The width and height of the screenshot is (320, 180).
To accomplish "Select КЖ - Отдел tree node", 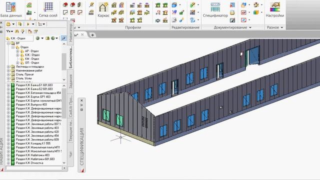I will [32, 55].
